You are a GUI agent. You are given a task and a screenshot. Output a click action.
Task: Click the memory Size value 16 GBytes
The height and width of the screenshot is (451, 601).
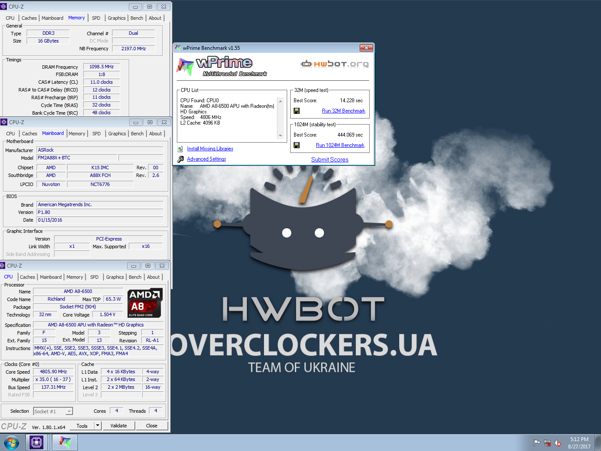49,41
